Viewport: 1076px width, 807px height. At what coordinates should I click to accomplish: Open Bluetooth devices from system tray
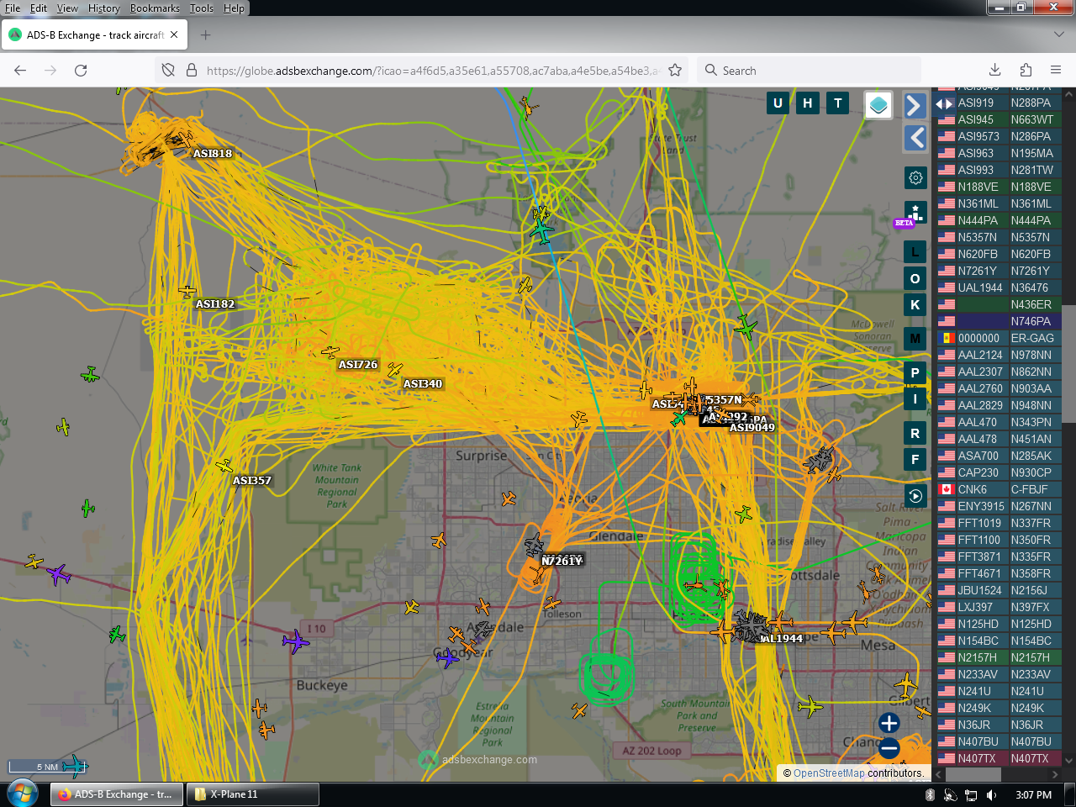click(x=930, y=794)
